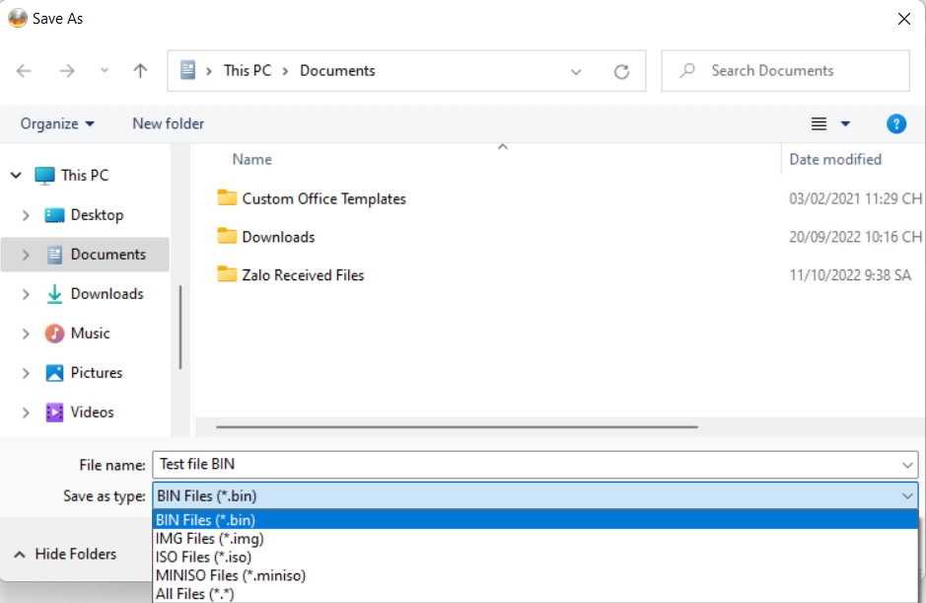Click the magnifier icon in search box
This screenshot has width=926, height=603.
[x=686, y=71]
